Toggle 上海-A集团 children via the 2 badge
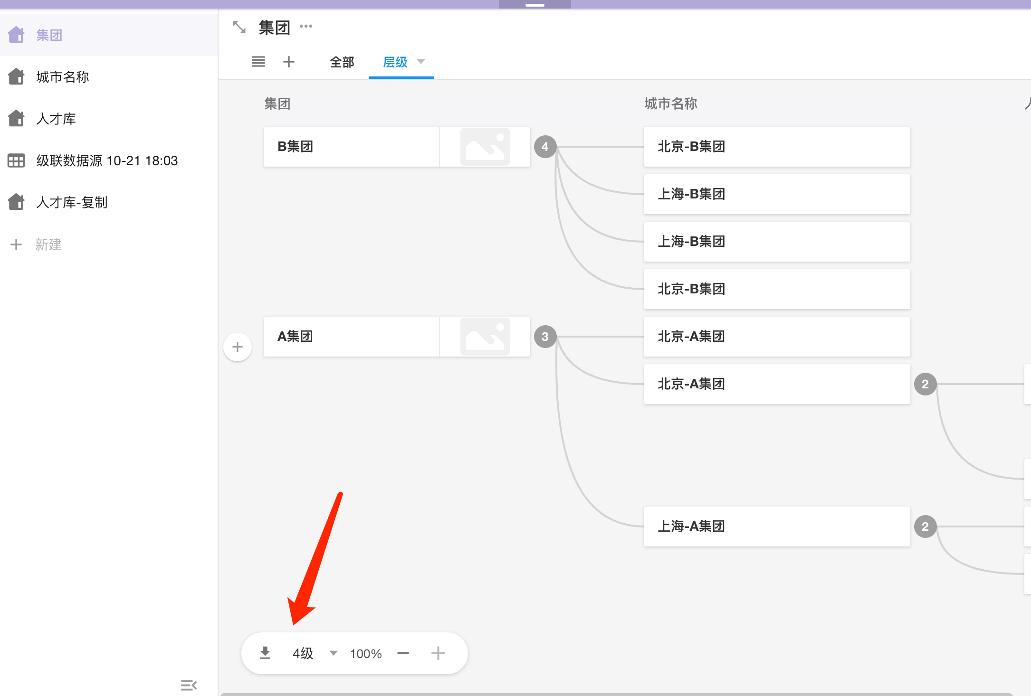Viewport: 1031px width, 696px height. click(925, 527)
